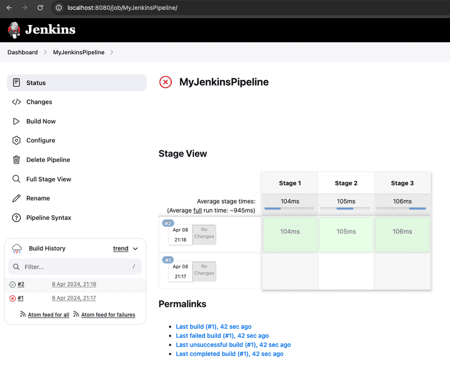Open Full Stage View magnifier icon
This screenshot has height=371, width=450.
(16, 179)
